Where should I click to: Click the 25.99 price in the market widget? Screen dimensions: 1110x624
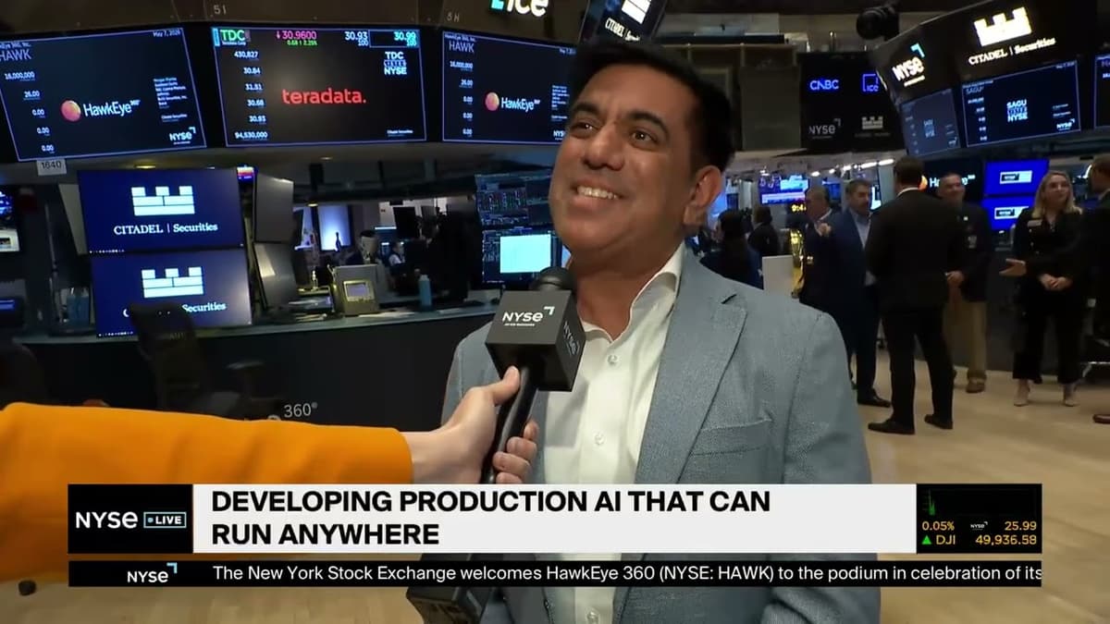pyautogui.click(x=1020, y=526)
